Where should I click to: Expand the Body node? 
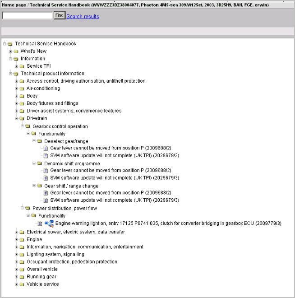pyautogui.click(x=17, y=96)
